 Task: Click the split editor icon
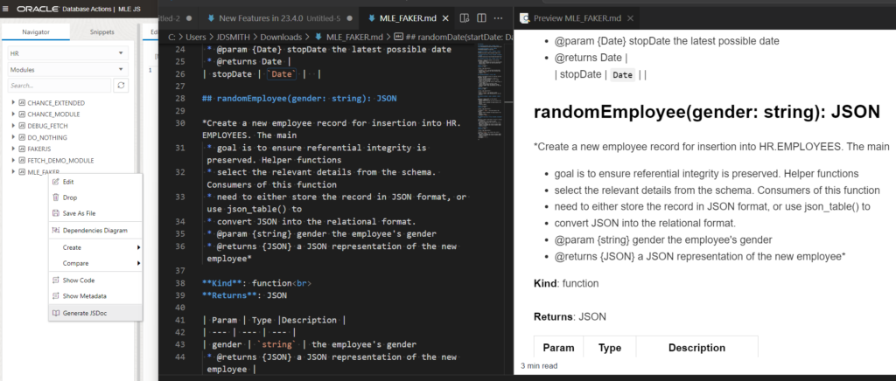tap(482, 18)
